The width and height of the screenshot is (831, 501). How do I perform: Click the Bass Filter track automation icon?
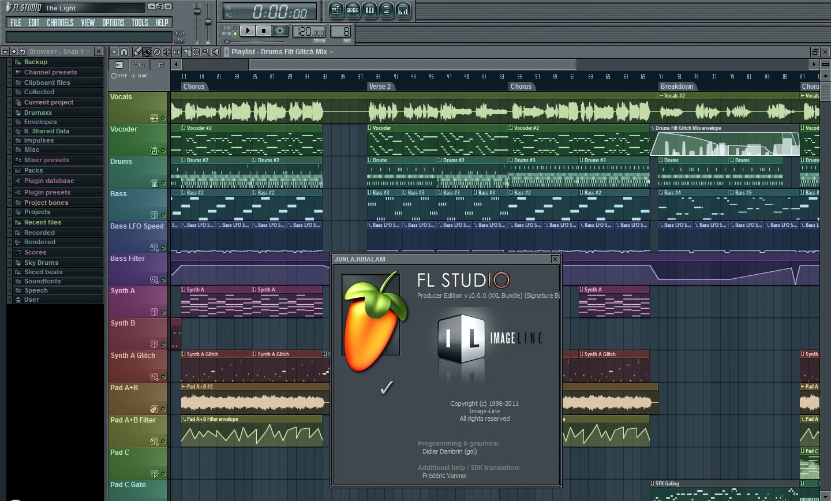[154, 279]
